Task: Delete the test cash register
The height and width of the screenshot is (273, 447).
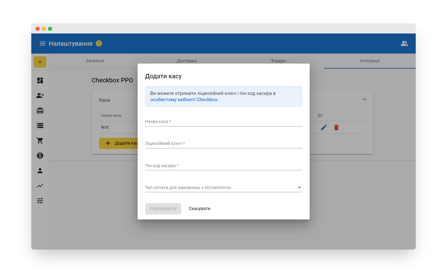Action: pos(336,127)
